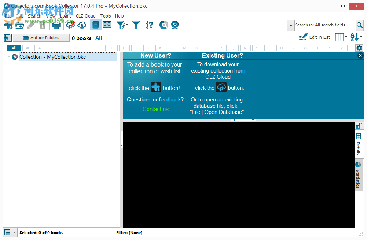
Task: Click the webcam barcode scanner icon
Action: (x=175, y=25)
